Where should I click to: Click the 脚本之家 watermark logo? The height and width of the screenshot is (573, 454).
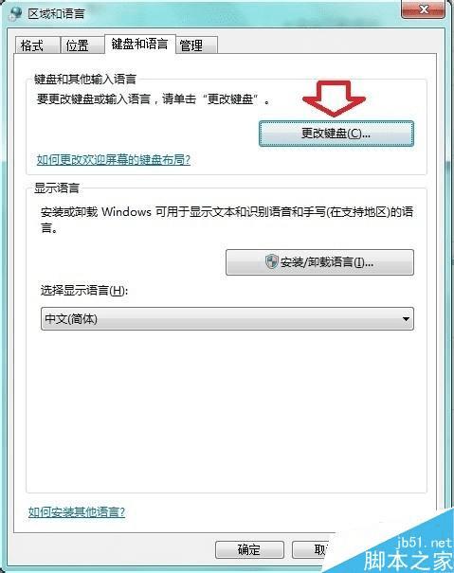pyautogui.click(x=409, y=560)
